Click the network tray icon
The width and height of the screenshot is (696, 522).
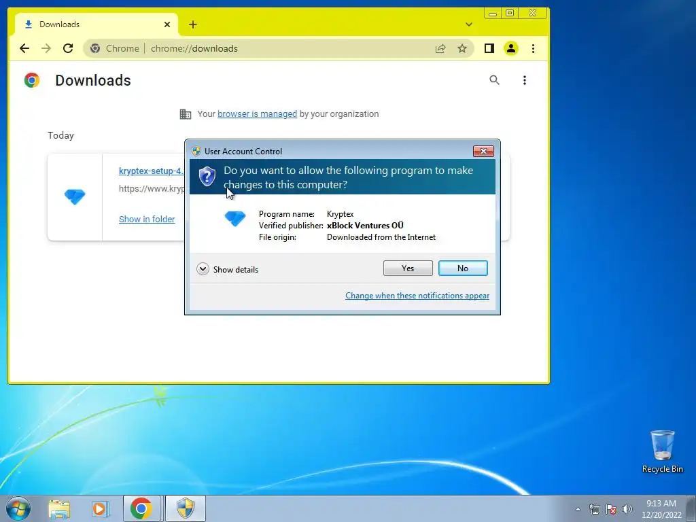tap(594, 509)
